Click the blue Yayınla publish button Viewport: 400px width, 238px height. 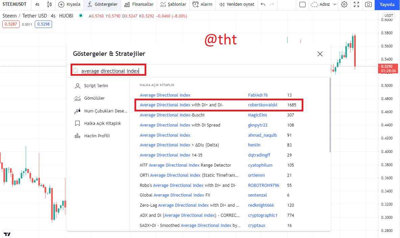[387, 5]
